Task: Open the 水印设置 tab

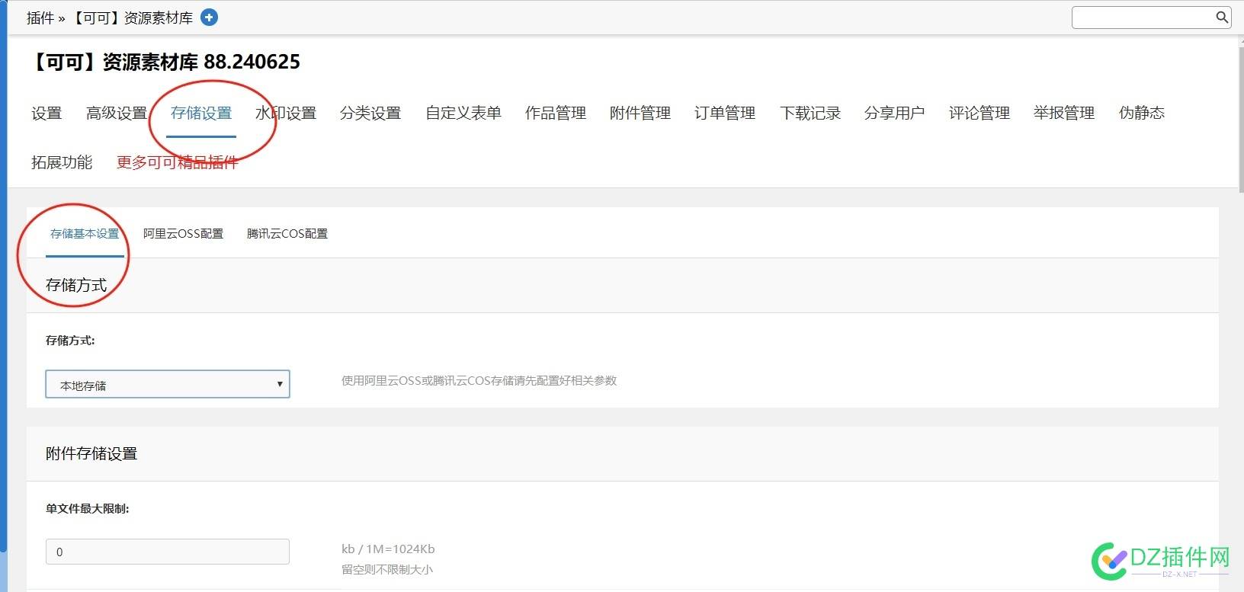Action: pyautogui.click(x=286, y=114)
